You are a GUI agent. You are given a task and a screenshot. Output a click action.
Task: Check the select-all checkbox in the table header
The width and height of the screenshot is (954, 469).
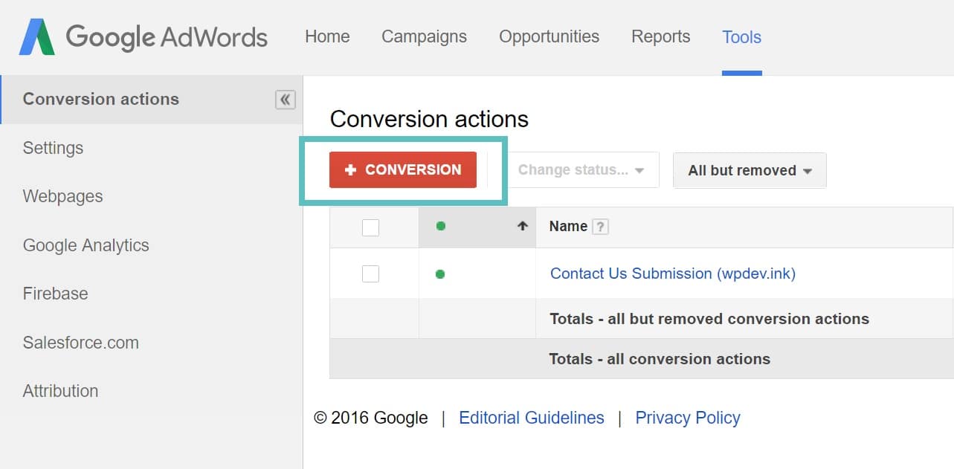(x=370, y=227)
